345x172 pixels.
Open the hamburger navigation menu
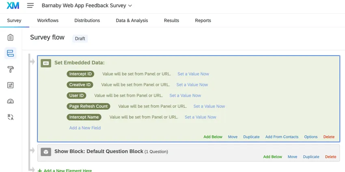(x=30, y=6)
